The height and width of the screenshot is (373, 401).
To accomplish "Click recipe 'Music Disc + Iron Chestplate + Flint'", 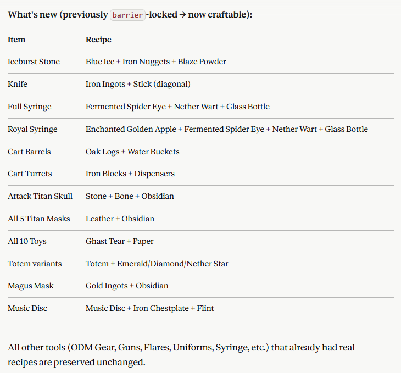I will (x=150, y=308).
